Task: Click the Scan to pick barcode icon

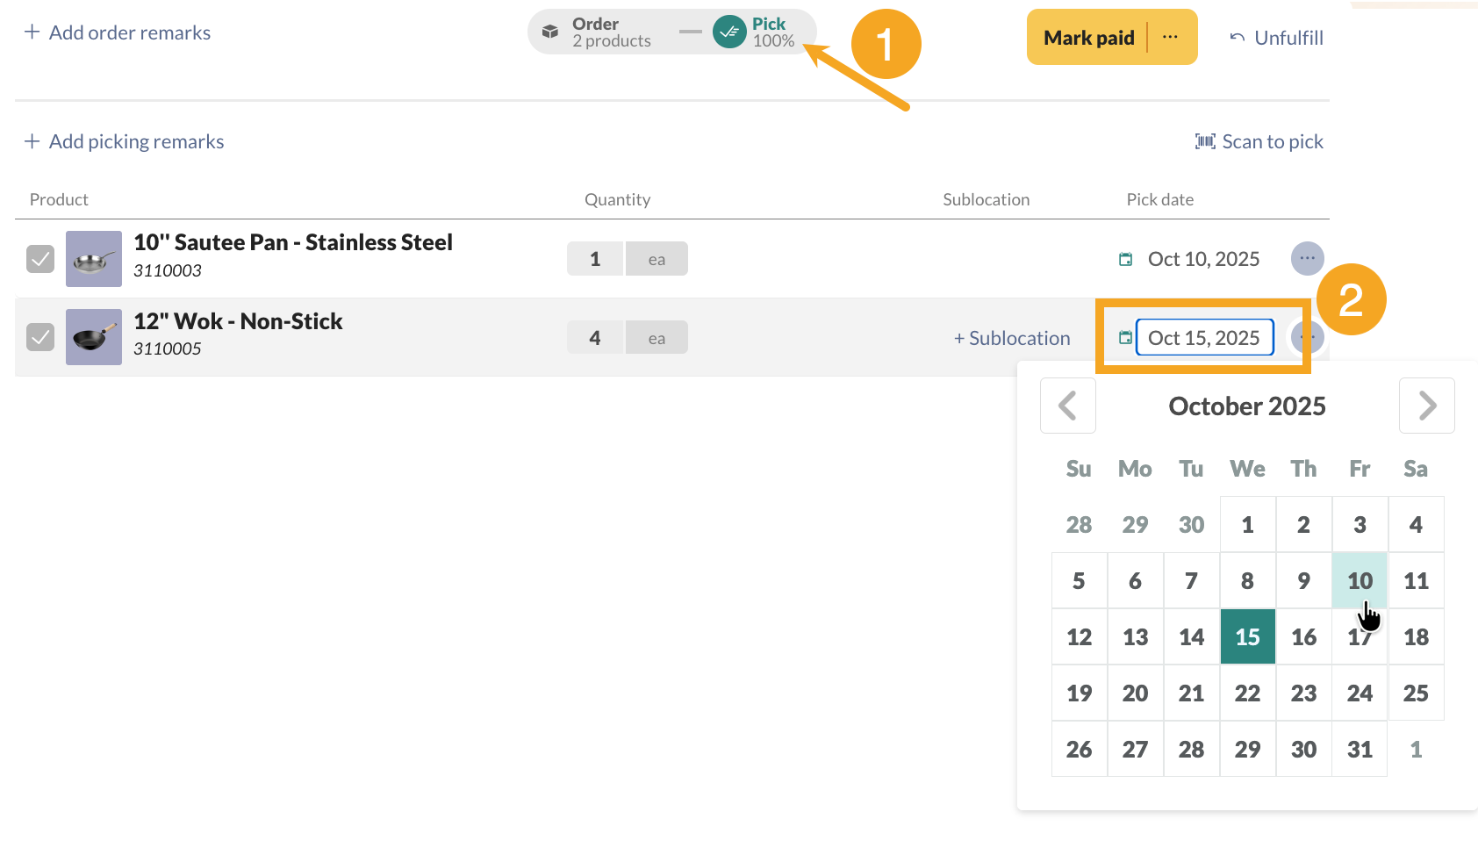Action: pos(1205,141)
